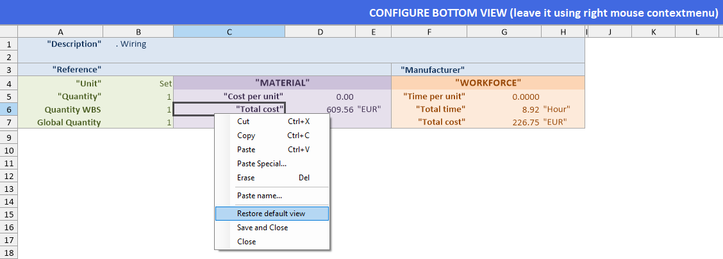Select column G header

[504, 31]
